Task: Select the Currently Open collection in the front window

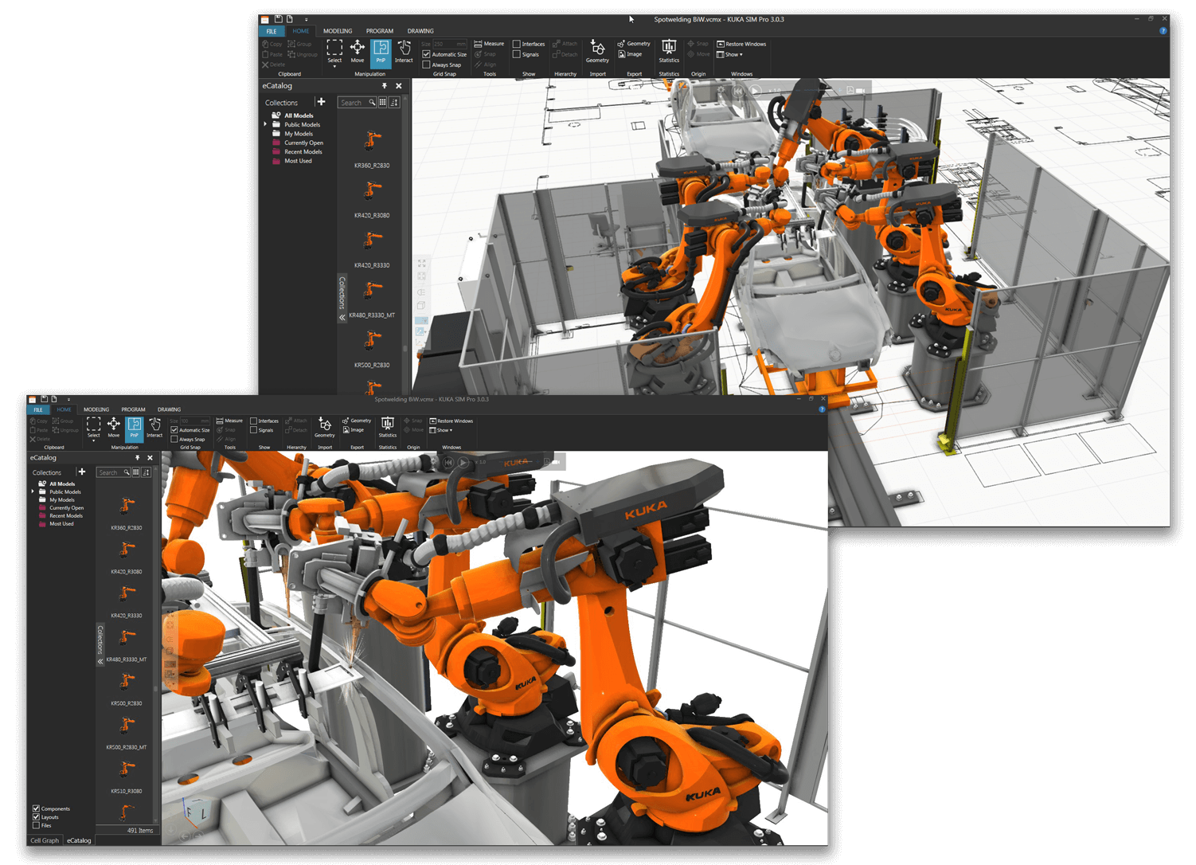Action: coord(66,507)
